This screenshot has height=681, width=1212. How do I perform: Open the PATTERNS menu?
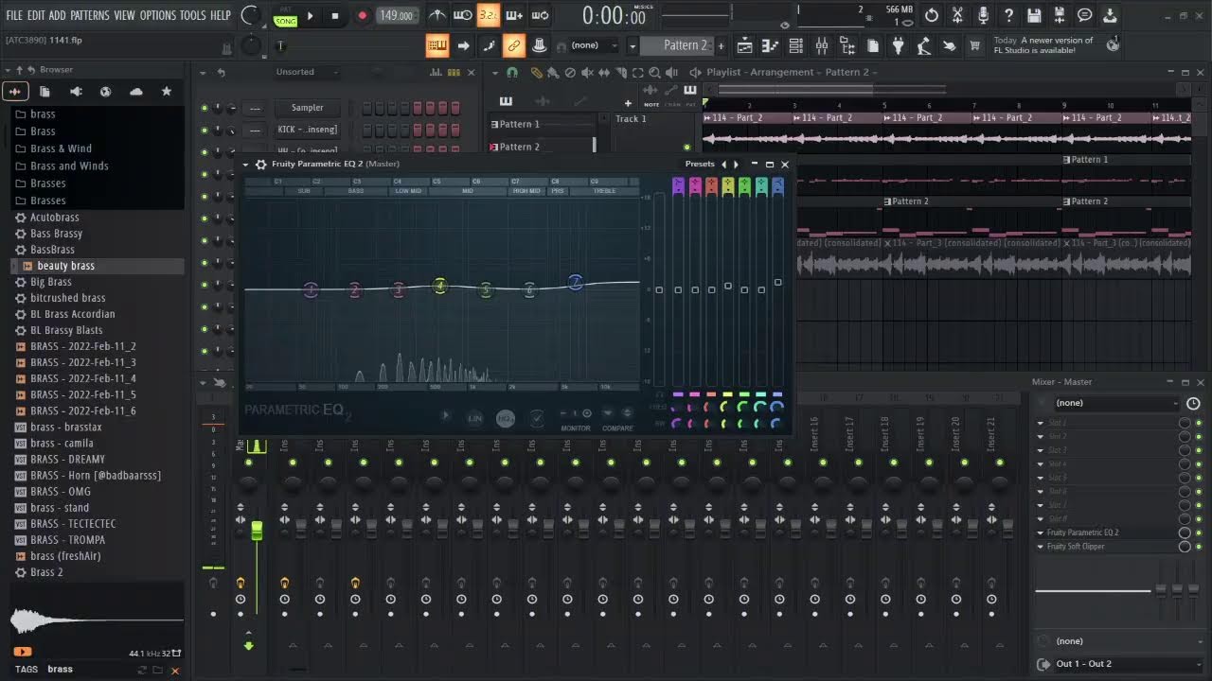(x=90, y=15)
